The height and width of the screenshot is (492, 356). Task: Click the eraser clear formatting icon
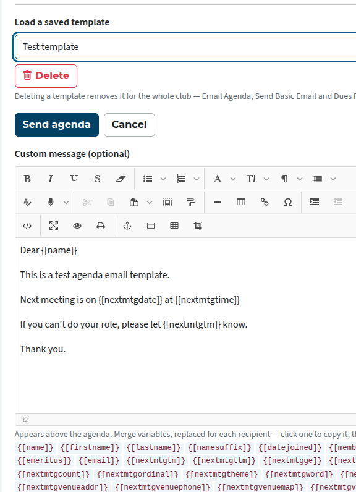[121, 179]
